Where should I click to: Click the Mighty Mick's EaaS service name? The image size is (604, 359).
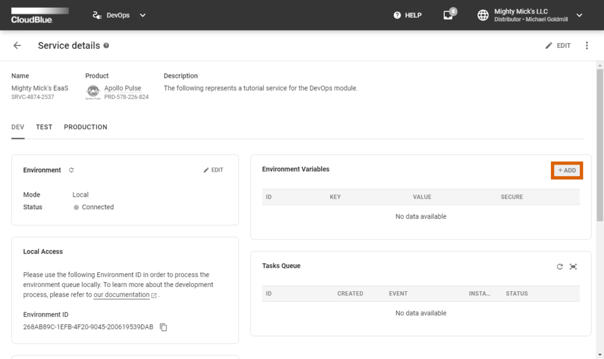tap(40, 88)
